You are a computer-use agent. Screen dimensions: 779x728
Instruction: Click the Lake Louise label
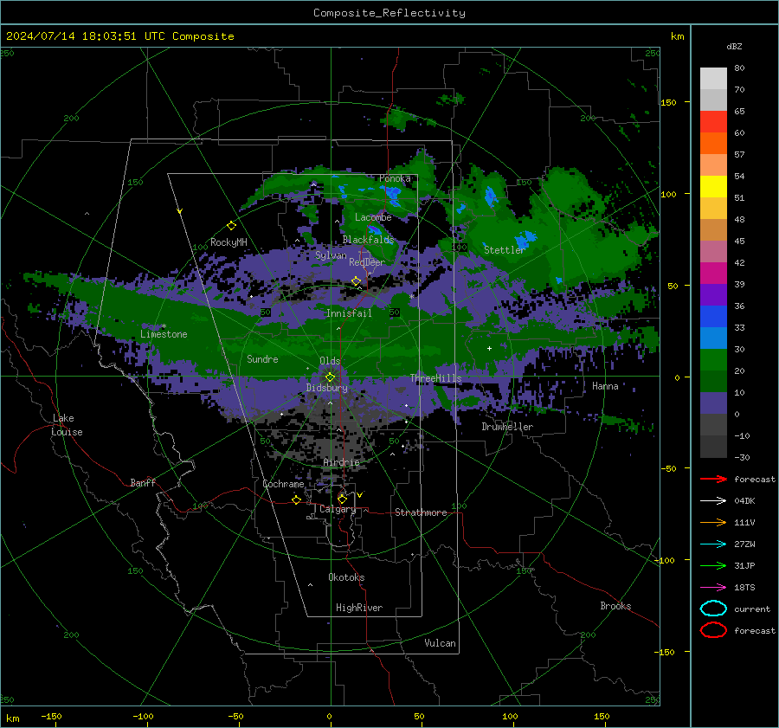click(x=68, y=425)
